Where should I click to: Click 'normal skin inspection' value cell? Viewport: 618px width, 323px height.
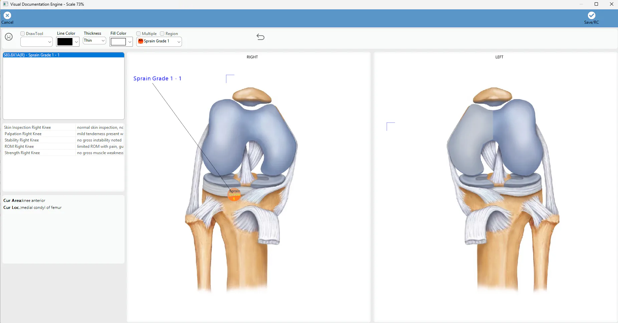(x=100, y=127)
